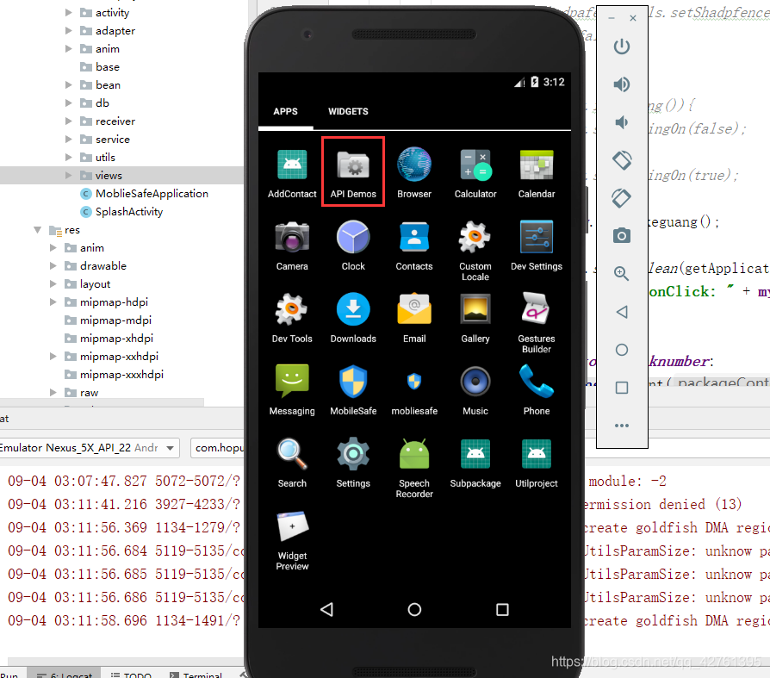Open the Terminal tool window tab
The height and width of the screenshot is (678, 770).
[196, 674]
